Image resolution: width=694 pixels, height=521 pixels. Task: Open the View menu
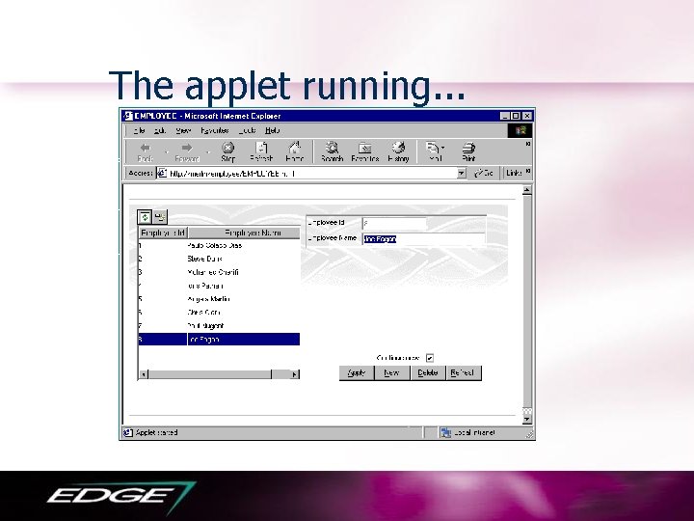(183, 130)
